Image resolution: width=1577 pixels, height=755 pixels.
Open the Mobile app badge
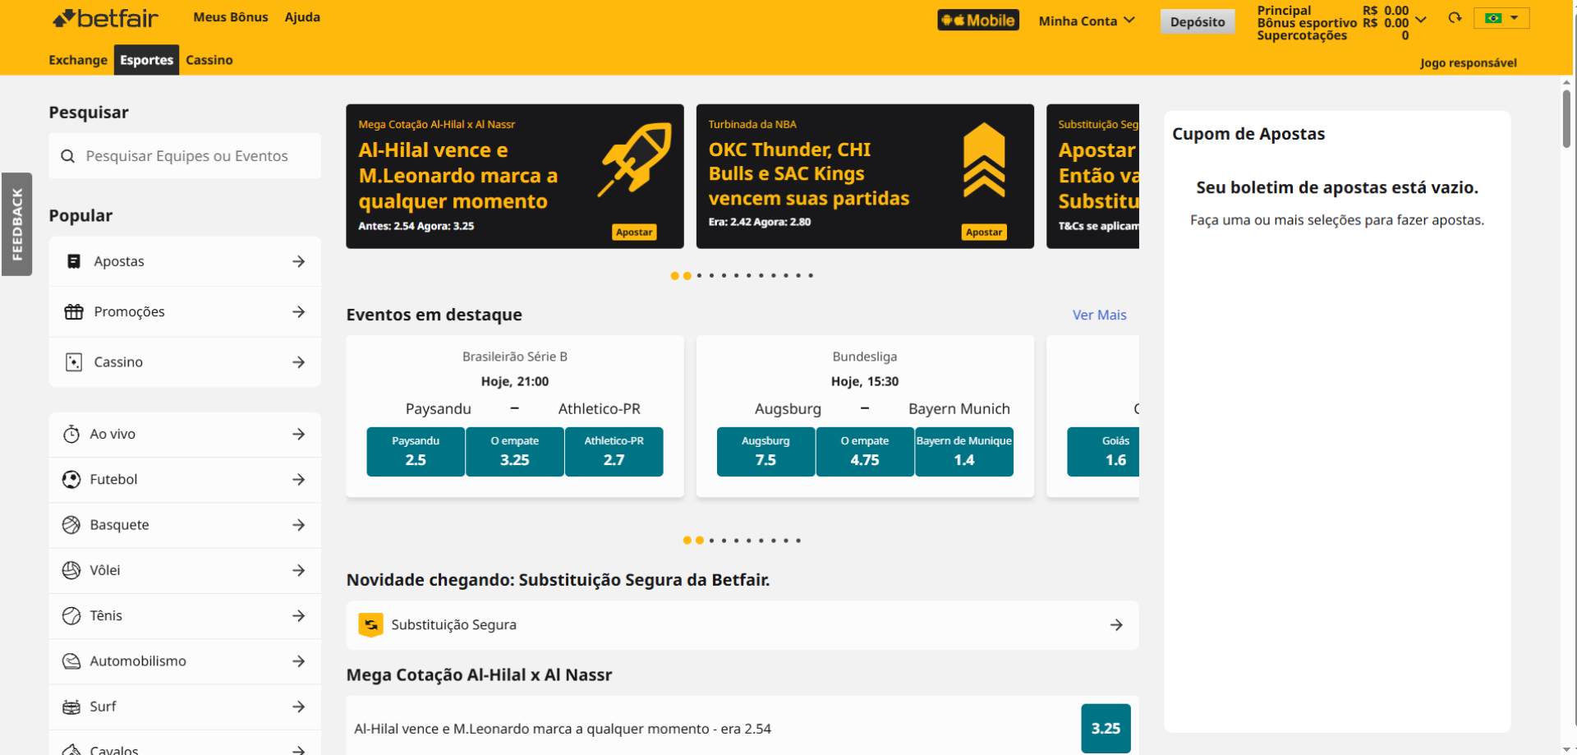coord(977,21)
